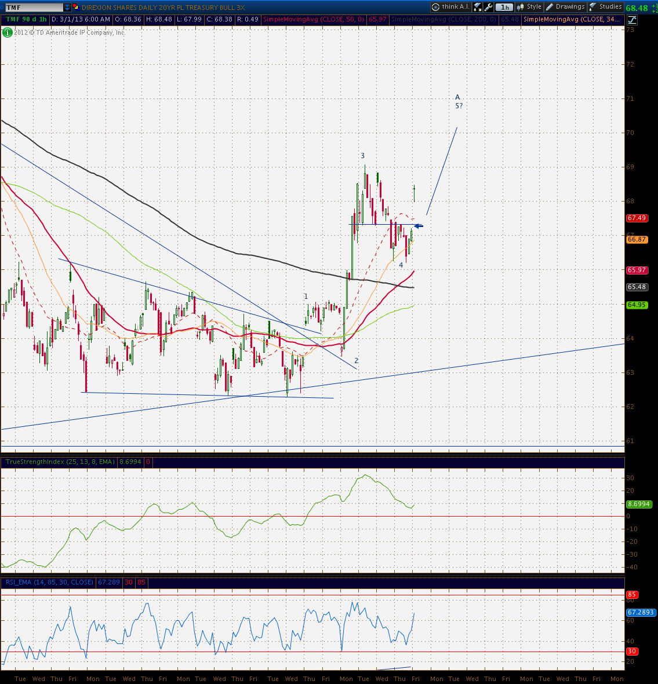Select the blue arrow marker on chart
The width and height of the screenshot is (658, 684).
coord(419,226)
